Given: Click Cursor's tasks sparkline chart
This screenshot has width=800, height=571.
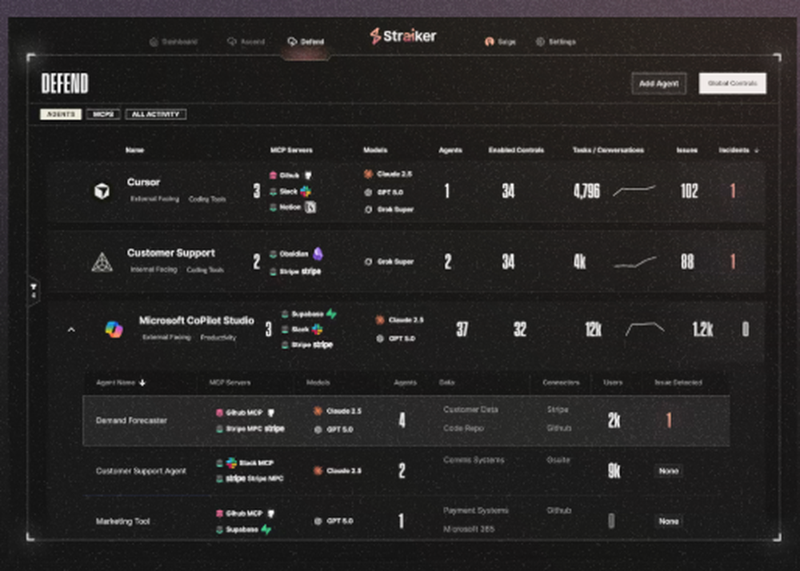Looking at the screenshot, I should [634, 190].
